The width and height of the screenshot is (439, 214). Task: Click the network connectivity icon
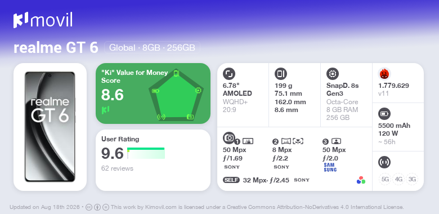384,162
